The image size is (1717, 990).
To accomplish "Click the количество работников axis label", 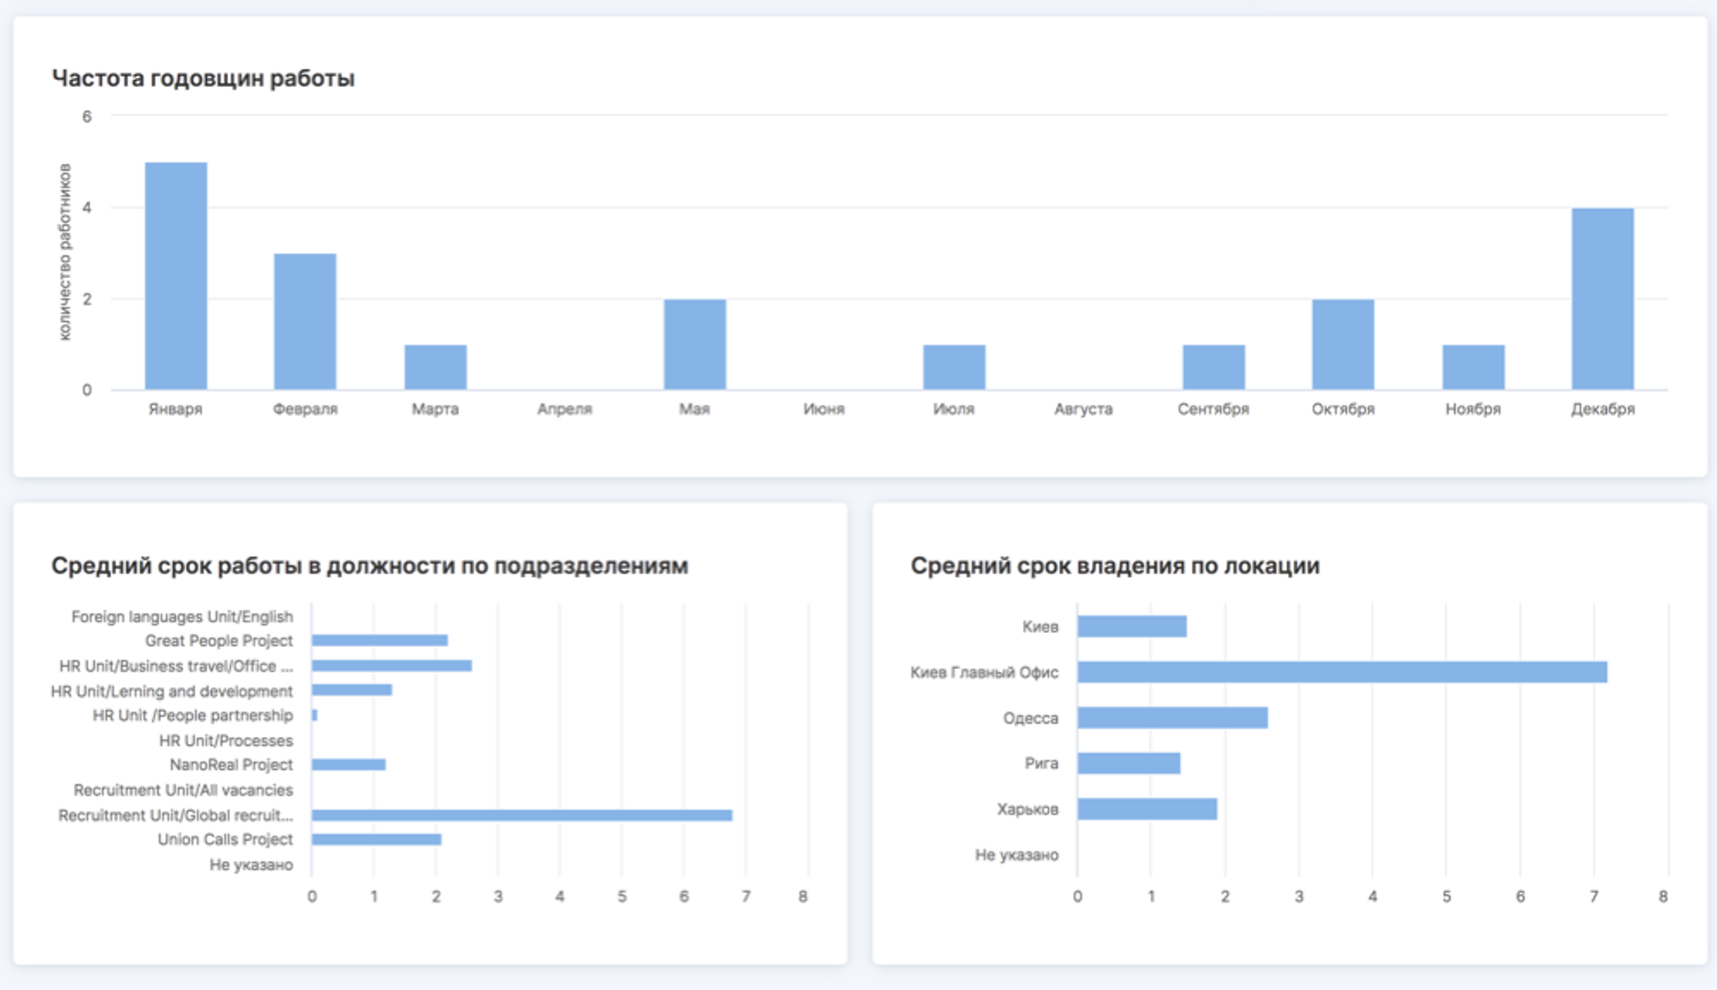I will (x=64, y=251).
